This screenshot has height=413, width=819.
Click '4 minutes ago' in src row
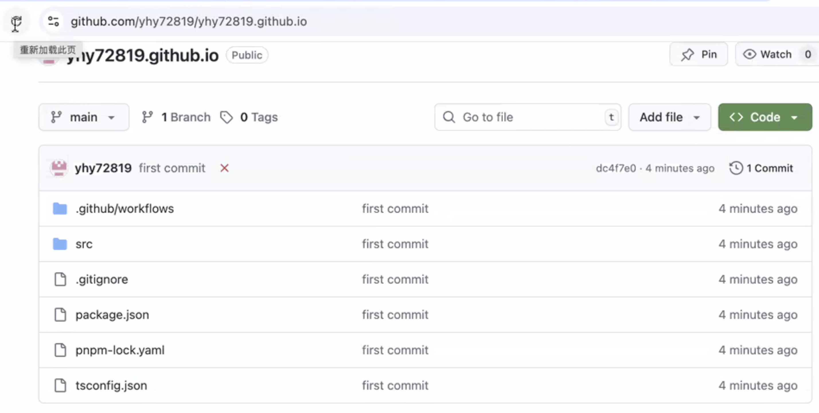point(758,244)
